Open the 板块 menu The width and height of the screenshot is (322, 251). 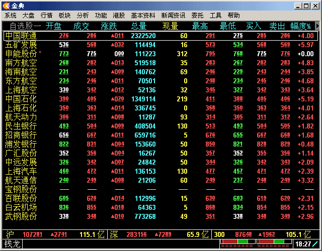64,16
